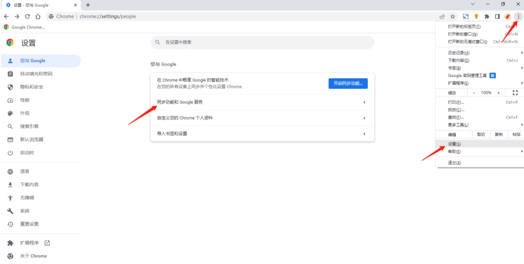Viewport: 524px width, 264px height.
Task: Increase zoom with plus button
Action: (499, 93)
